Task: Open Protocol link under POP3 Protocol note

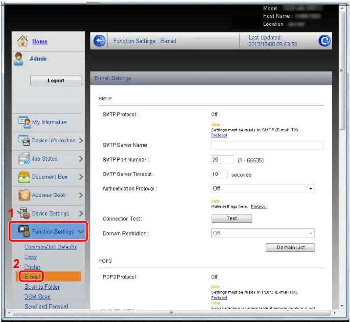Action: [219, 298]
